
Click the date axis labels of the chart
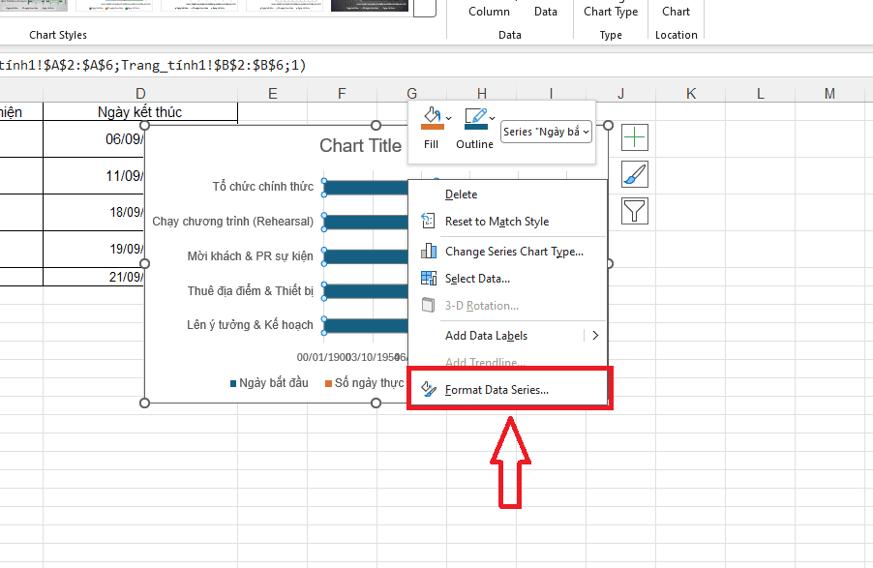point(352,357)
